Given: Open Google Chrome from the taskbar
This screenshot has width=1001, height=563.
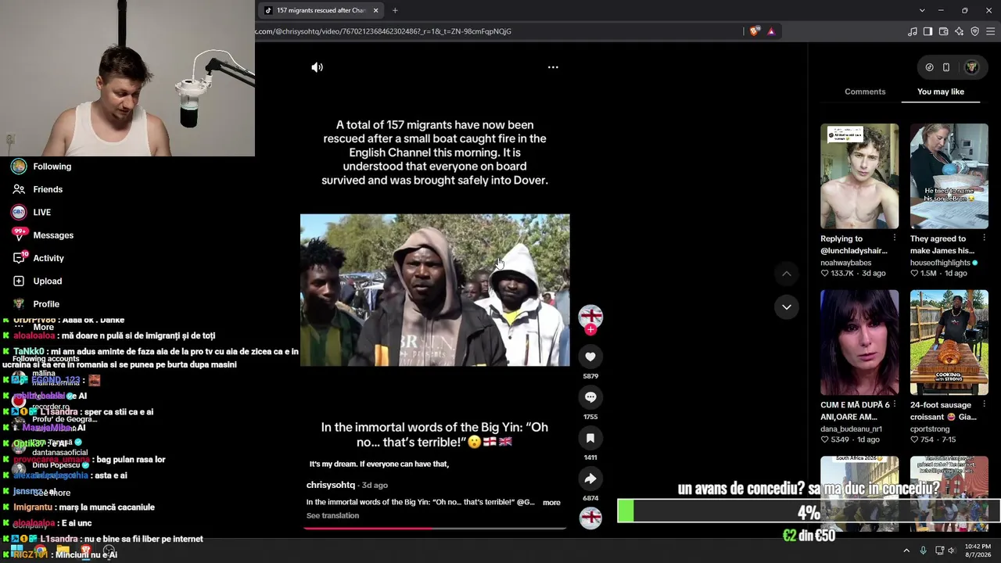Looking at the screenshot, I should click(x=39, y=550).
